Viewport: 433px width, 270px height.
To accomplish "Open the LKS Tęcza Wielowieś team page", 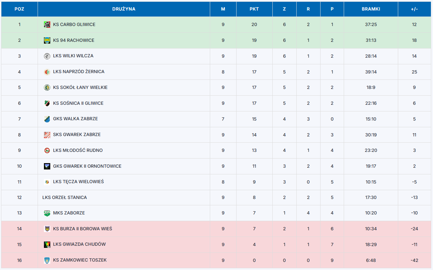I will (78, 182).
